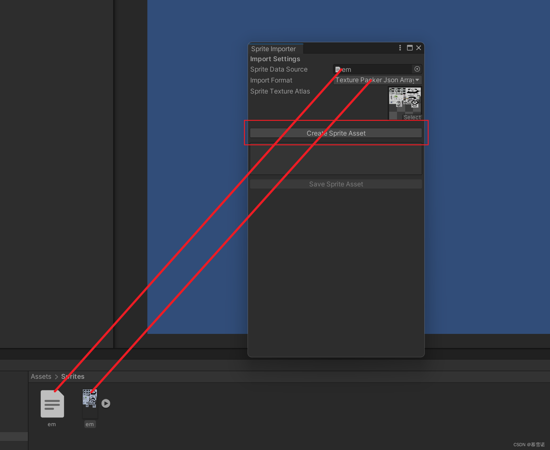The height and width of the screenshot is (450, 550).
Task: Click the Import Settings heading
Action: [275, 59]
